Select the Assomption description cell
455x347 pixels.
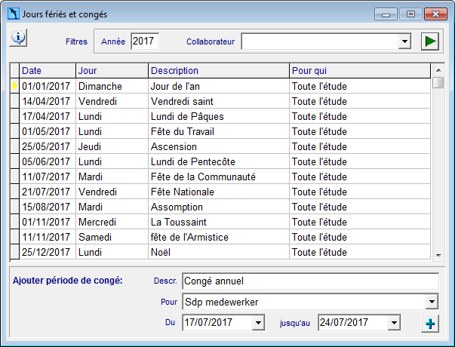coord(219,207)
